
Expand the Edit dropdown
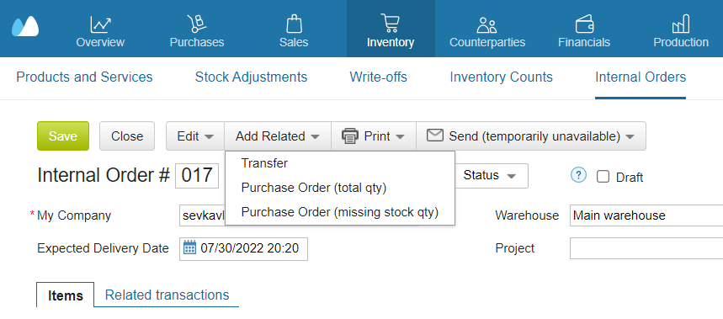coord(195,136)
